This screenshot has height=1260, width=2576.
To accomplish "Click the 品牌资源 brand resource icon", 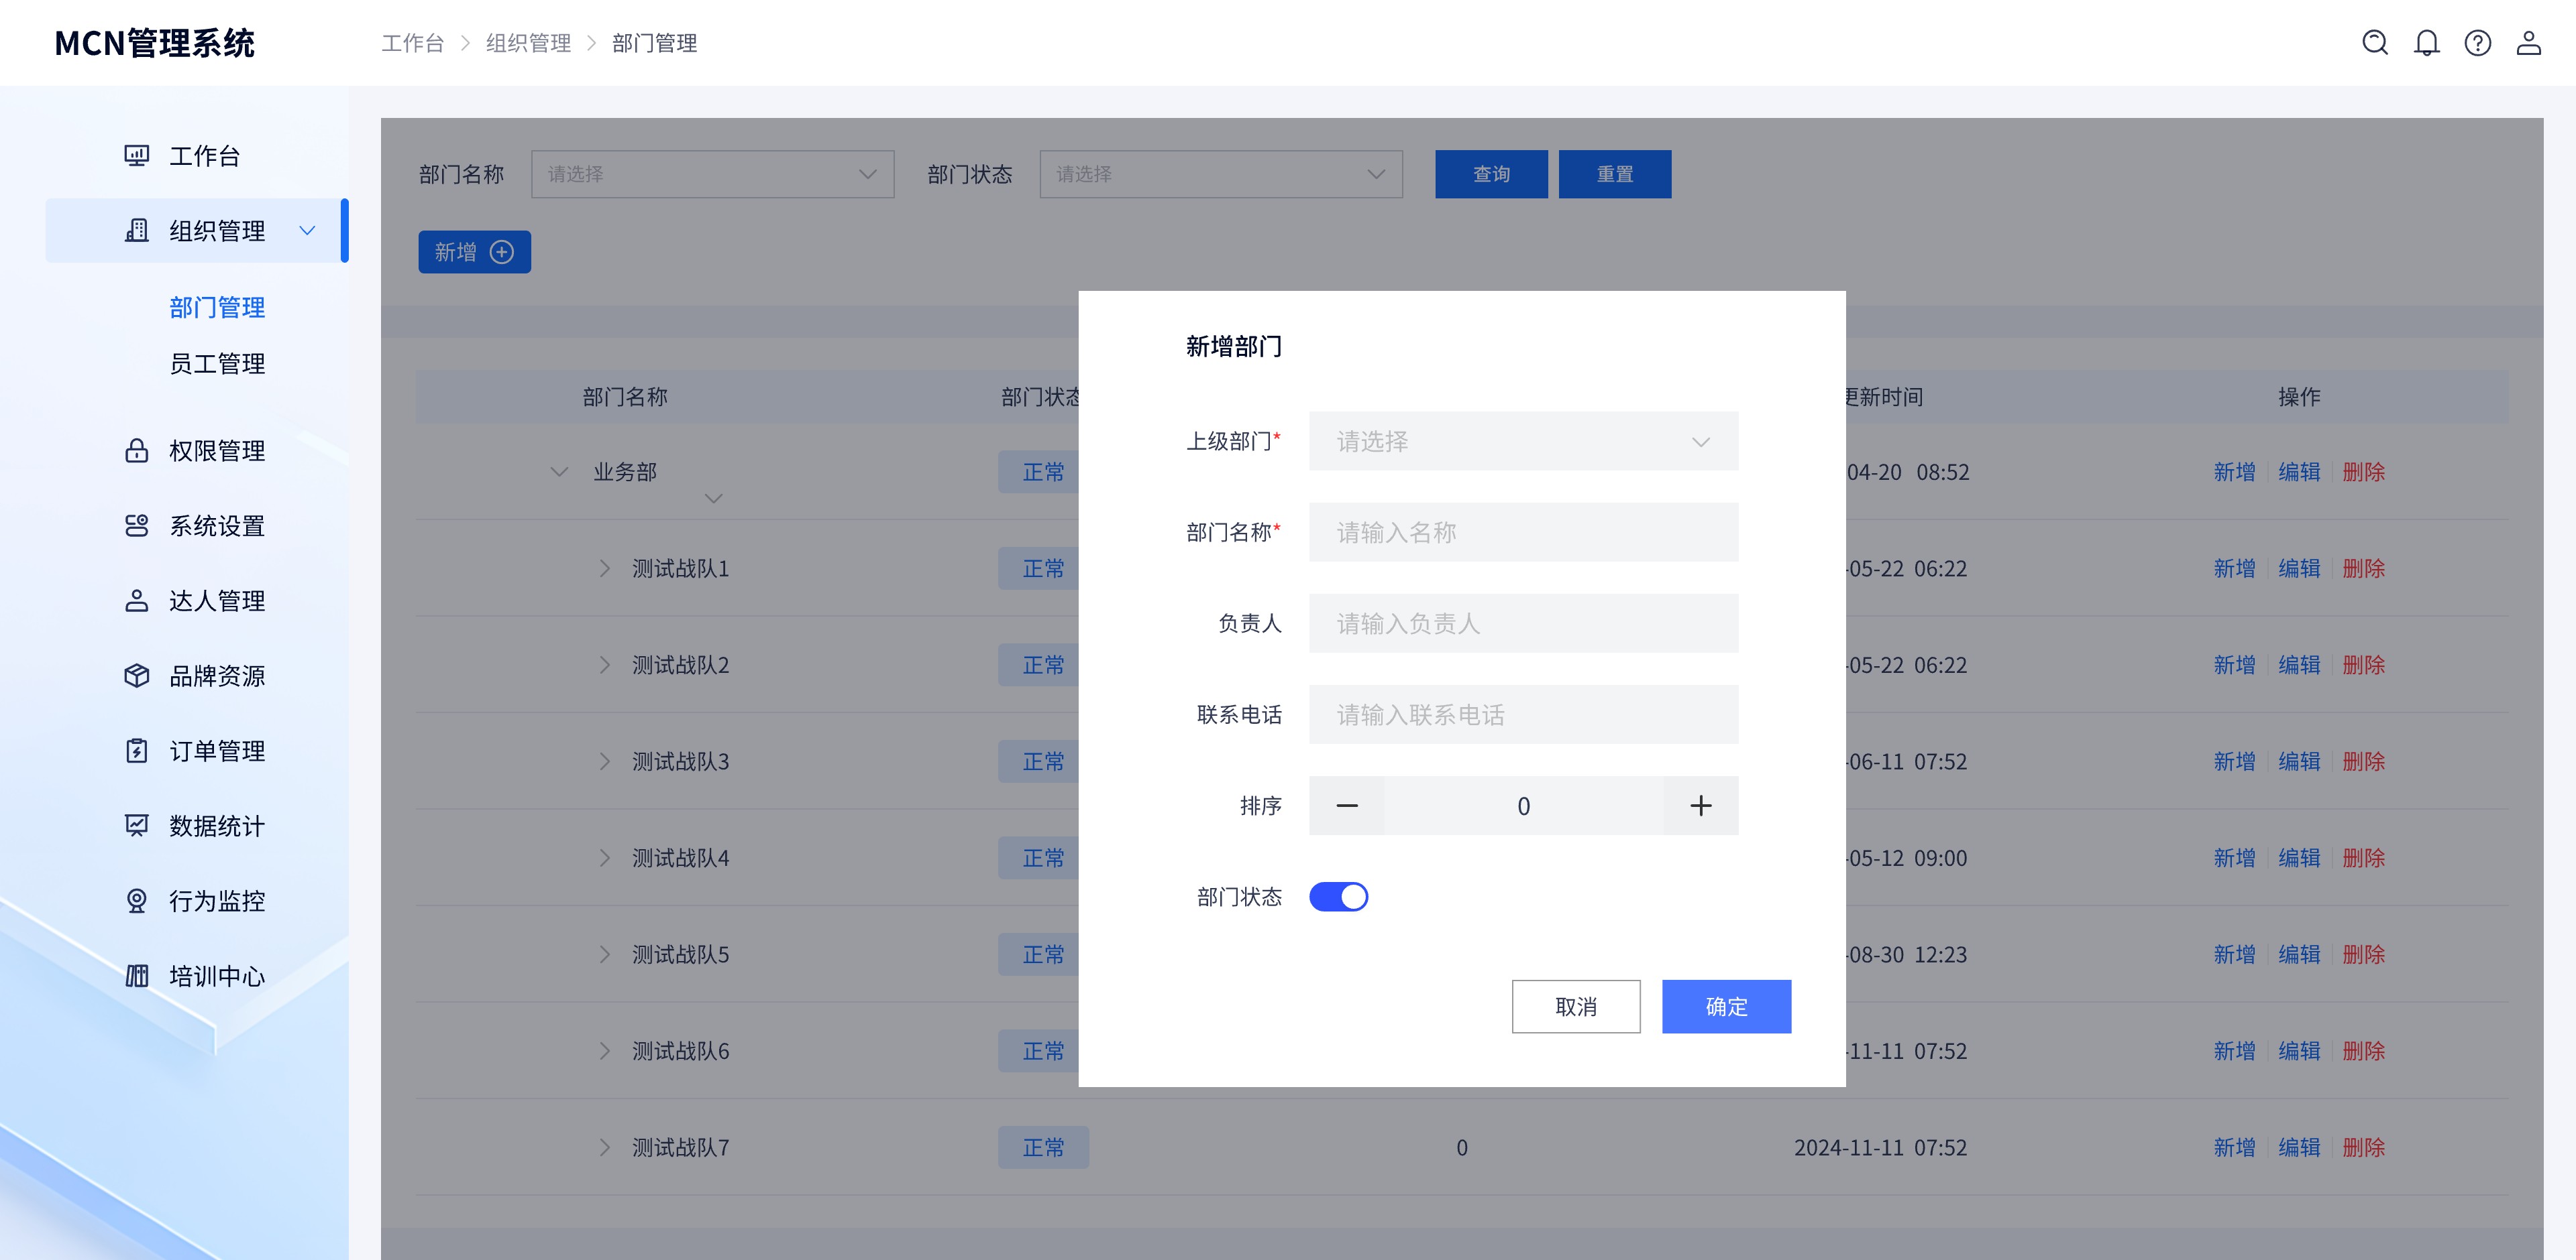I will (136, 676).
